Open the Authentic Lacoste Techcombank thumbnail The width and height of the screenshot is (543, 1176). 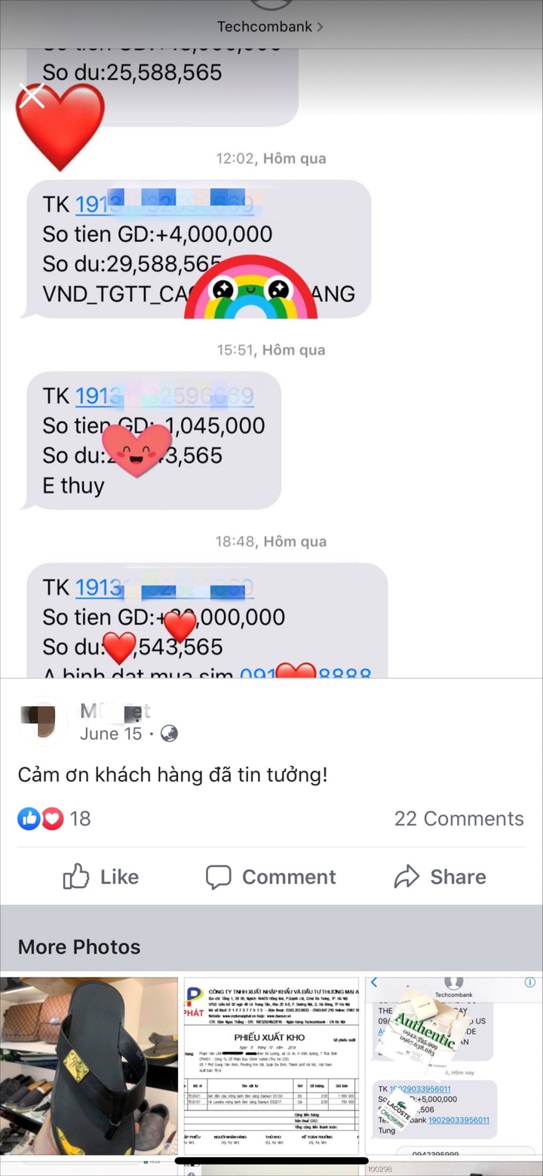[x=454, y=1065]
